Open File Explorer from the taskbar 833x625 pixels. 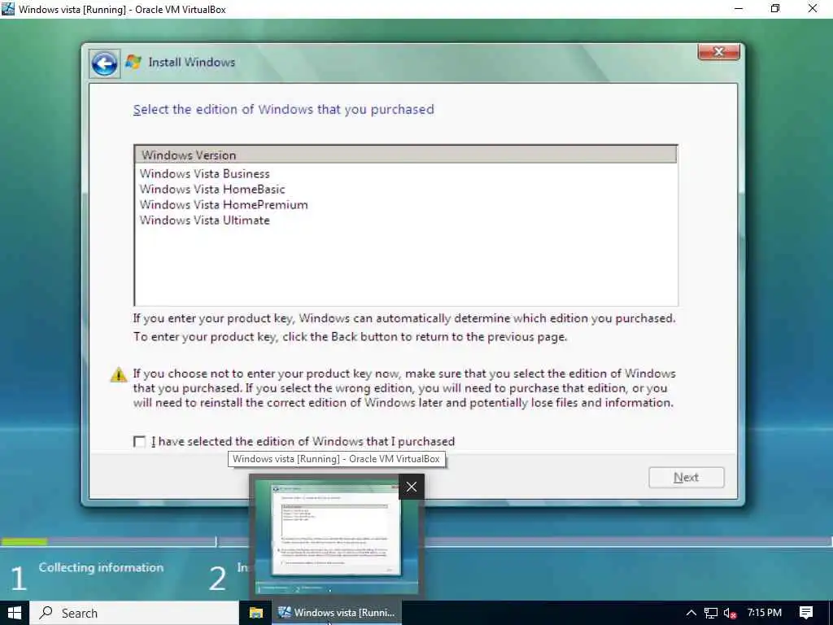[x=256, y=613]
